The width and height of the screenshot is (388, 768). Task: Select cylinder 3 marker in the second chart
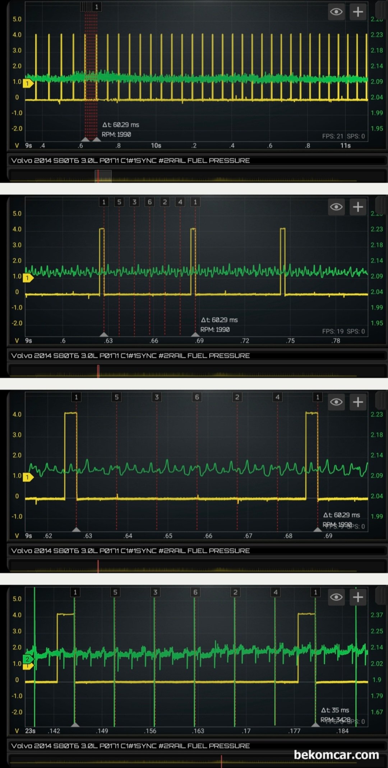(134, 202)
